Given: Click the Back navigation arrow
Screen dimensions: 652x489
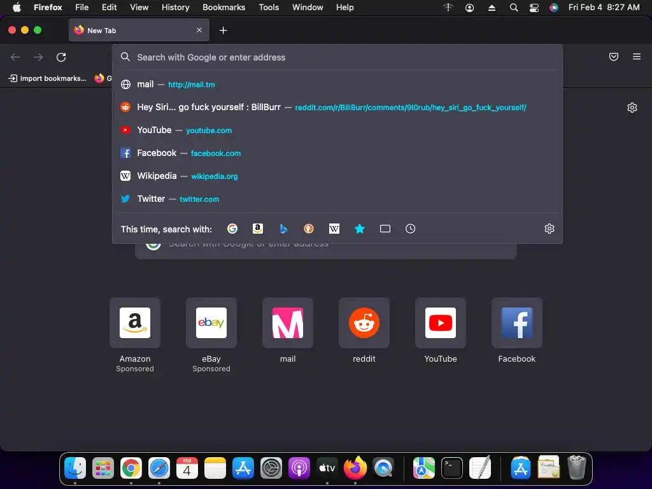Looking at the screenshot, I should tap(15, 57).
